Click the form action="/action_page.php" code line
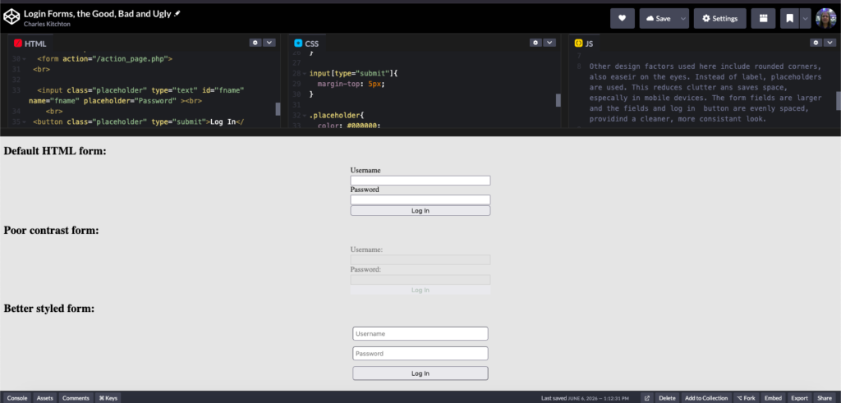The height and width of the screenshot is (403, 841). pyautogui.click(x=104, y=59)
